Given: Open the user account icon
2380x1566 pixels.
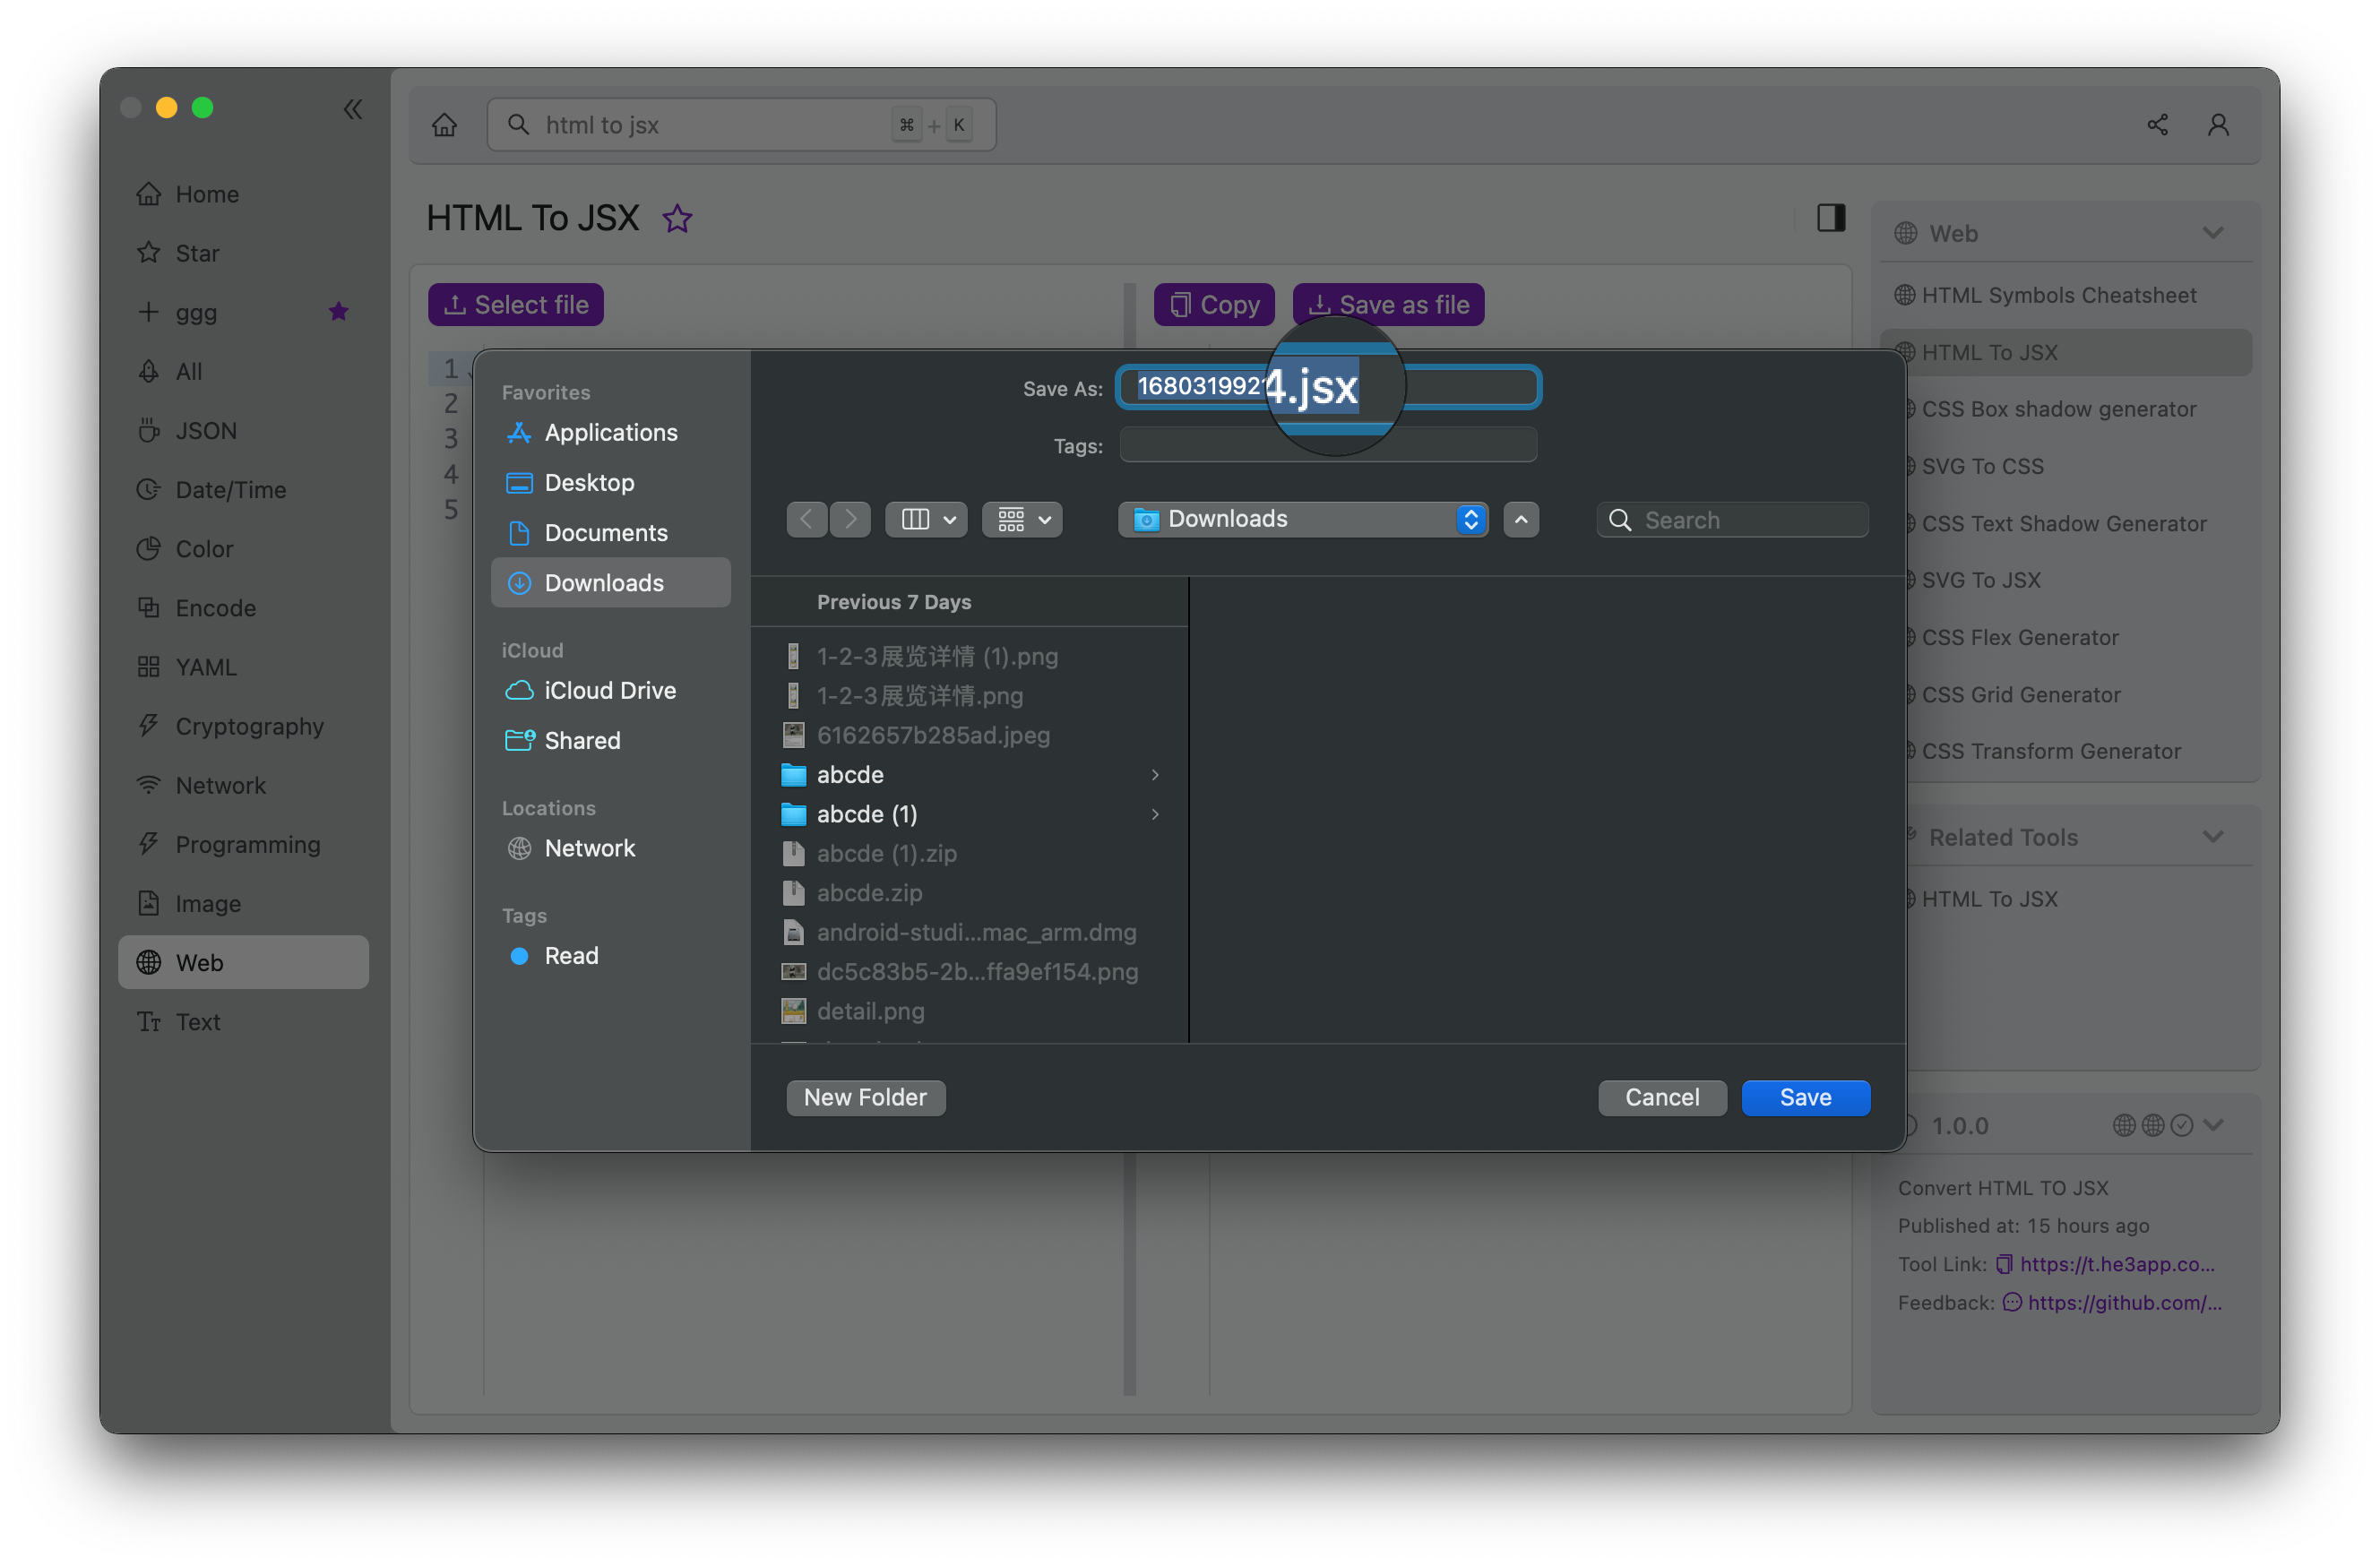Looking at the screenshot, I should [x=2218, y=125].
